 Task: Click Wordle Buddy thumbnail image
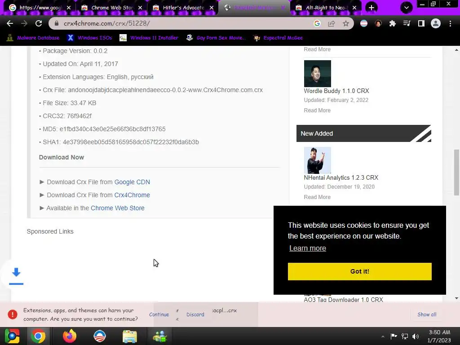318,74
